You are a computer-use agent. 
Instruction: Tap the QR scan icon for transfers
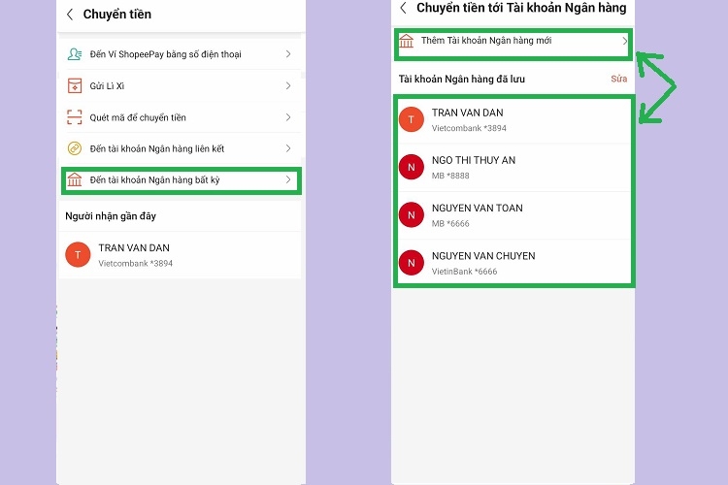(75, 117)
